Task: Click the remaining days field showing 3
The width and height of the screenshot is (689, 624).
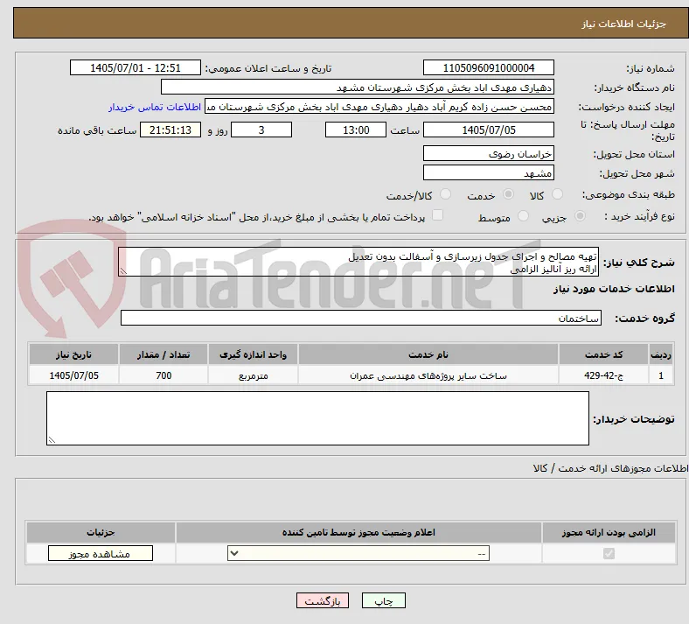Action: (261, 130)
